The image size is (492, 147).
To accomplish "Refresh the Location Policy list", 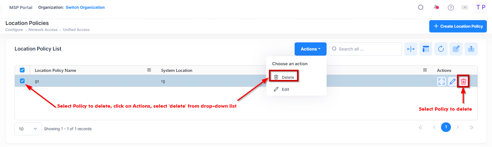I will (x=441, y=49).
